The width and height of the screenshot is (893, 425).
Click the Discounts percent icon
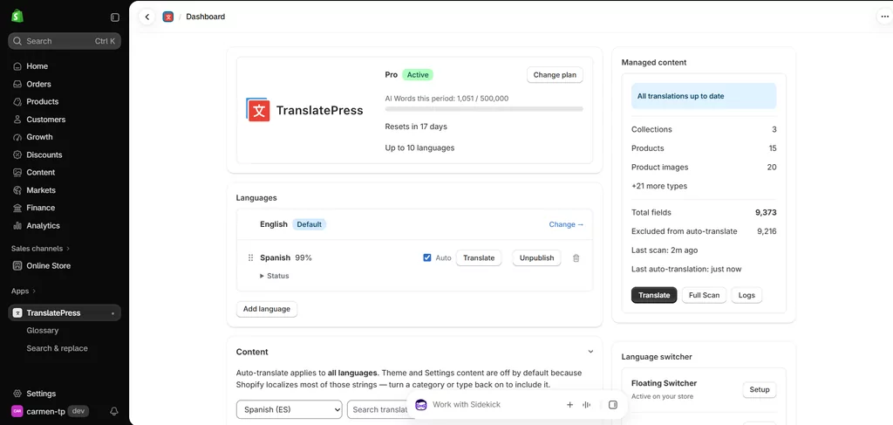17,155
